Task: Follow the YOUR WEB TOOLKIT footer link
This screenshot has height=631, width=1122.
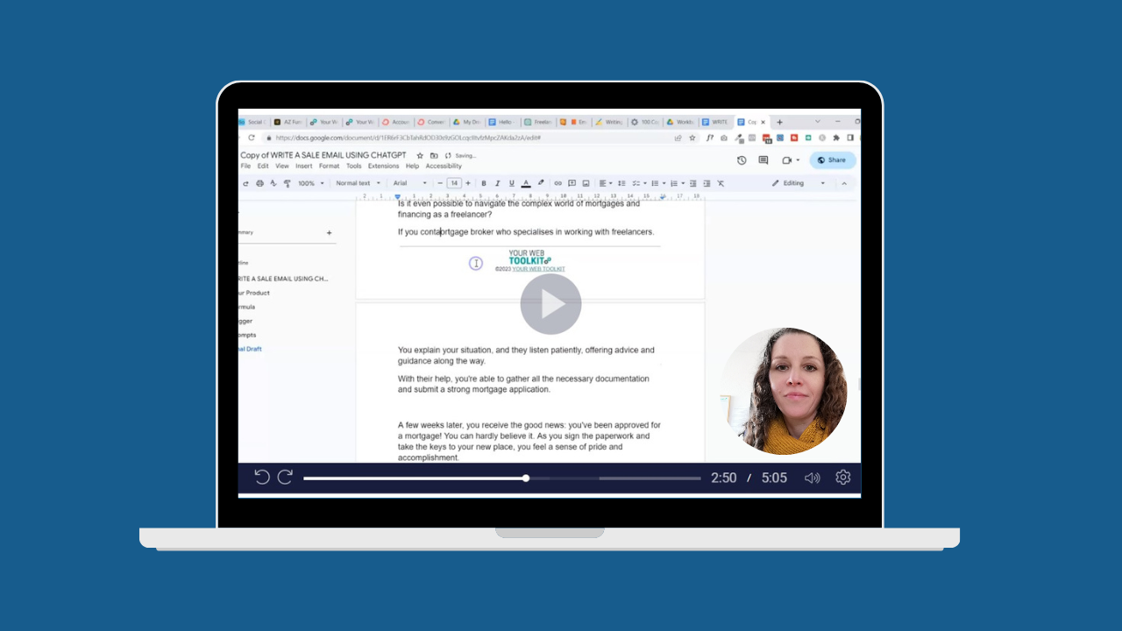Action: coord(538,269)
